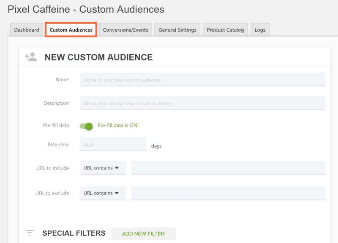Open the URL to exclude condition dropdown
The image size is (338, 243).
(x=103, y=193)
